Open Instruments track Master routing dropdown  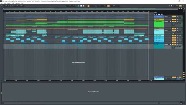pyautogui.click(x=168, y=22)
